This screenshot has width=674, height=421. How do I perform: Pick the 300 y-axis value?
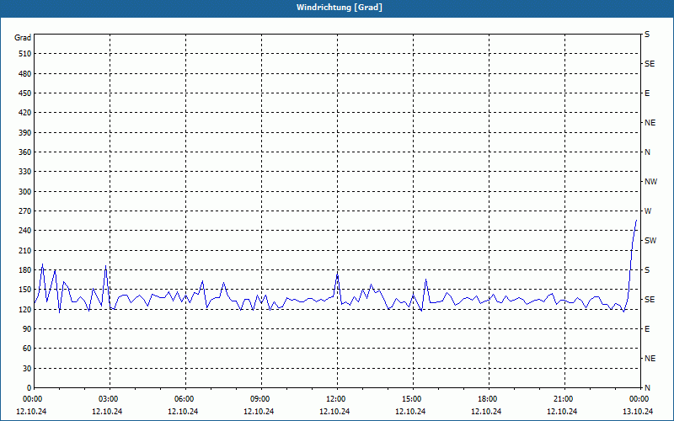[x=25, y=192]
